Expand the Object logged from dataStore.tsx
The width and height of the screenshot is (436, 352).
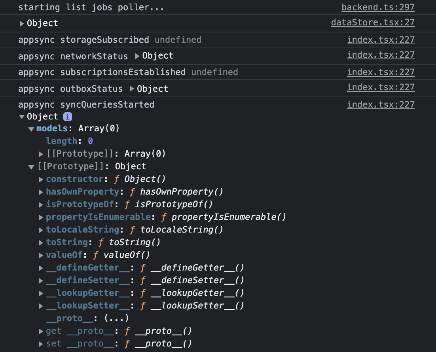click(22, 23)
